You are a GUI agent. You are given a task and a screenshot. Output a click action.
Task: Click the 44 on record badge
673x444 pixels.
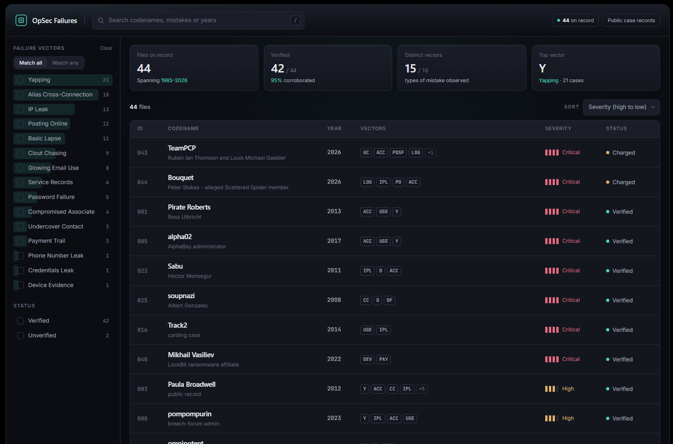(x=575, y=20)
